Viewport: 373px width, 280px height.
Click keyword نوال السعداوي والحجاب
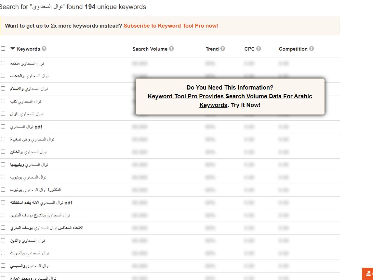[x=30, y=76]
